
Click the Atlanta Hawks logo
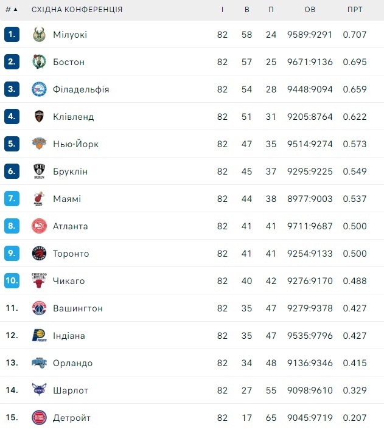click(x=39, y=226)
